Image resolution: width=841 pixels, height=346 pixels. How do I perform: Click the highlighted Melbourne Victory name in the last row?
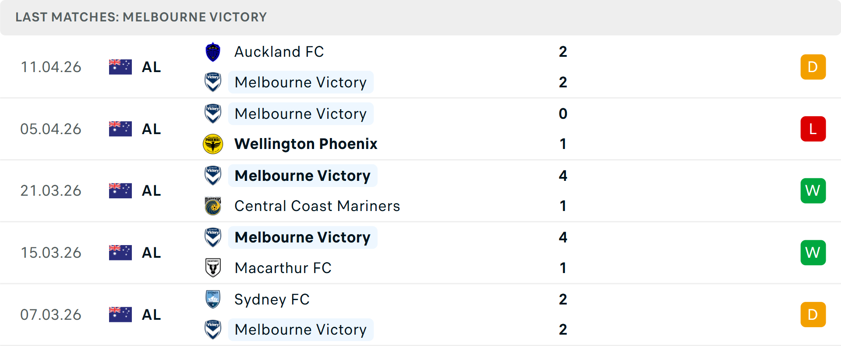coord(300,329)
